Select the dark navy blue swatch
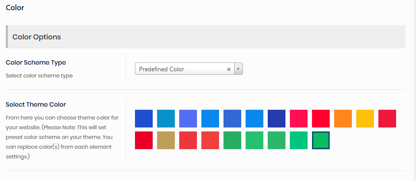 coord(277,119)
